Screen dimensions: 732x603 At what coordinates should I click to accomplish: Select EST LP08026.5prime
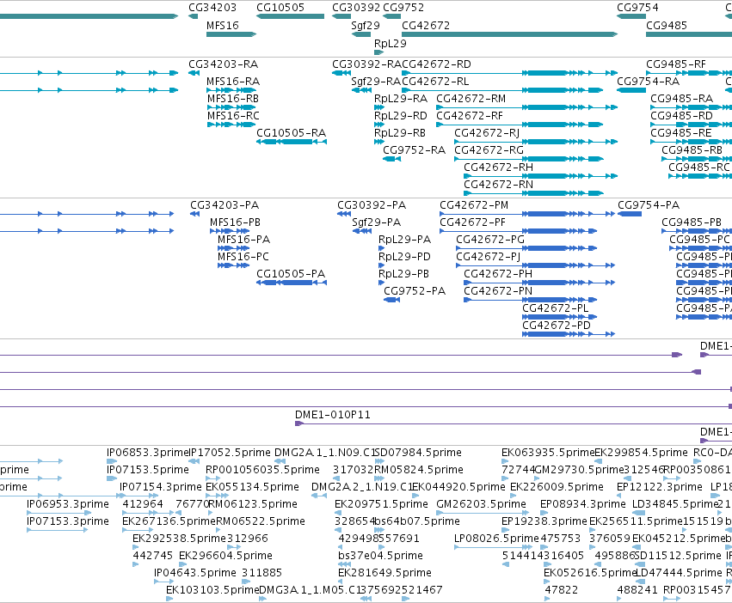click(496, 539)
